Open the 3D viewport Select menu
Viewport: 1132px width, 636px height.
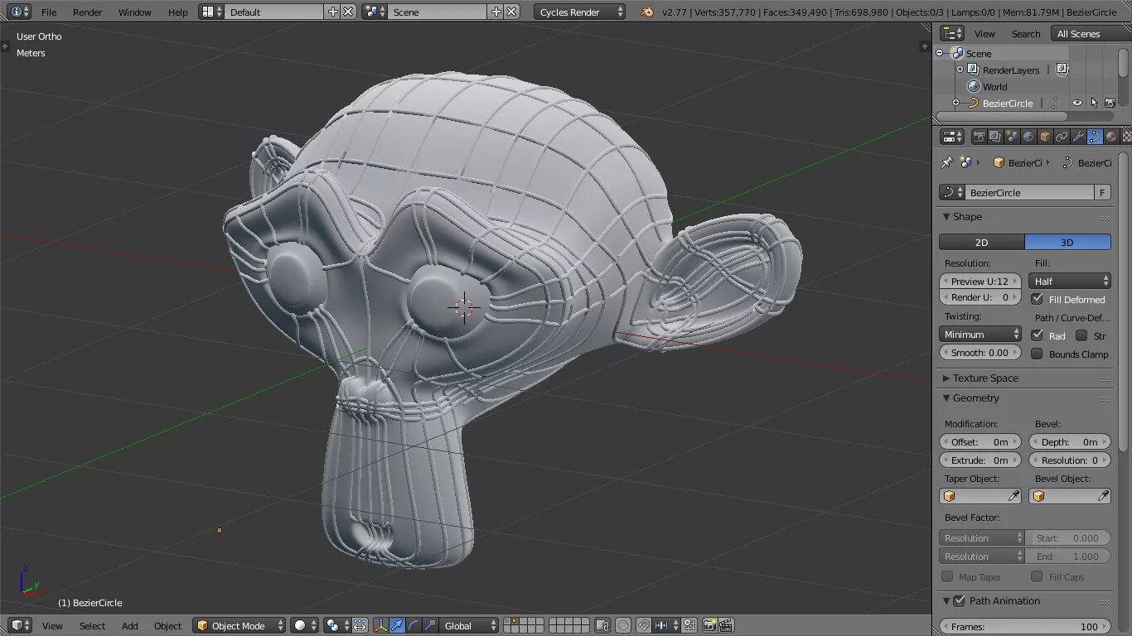(92, 625)
